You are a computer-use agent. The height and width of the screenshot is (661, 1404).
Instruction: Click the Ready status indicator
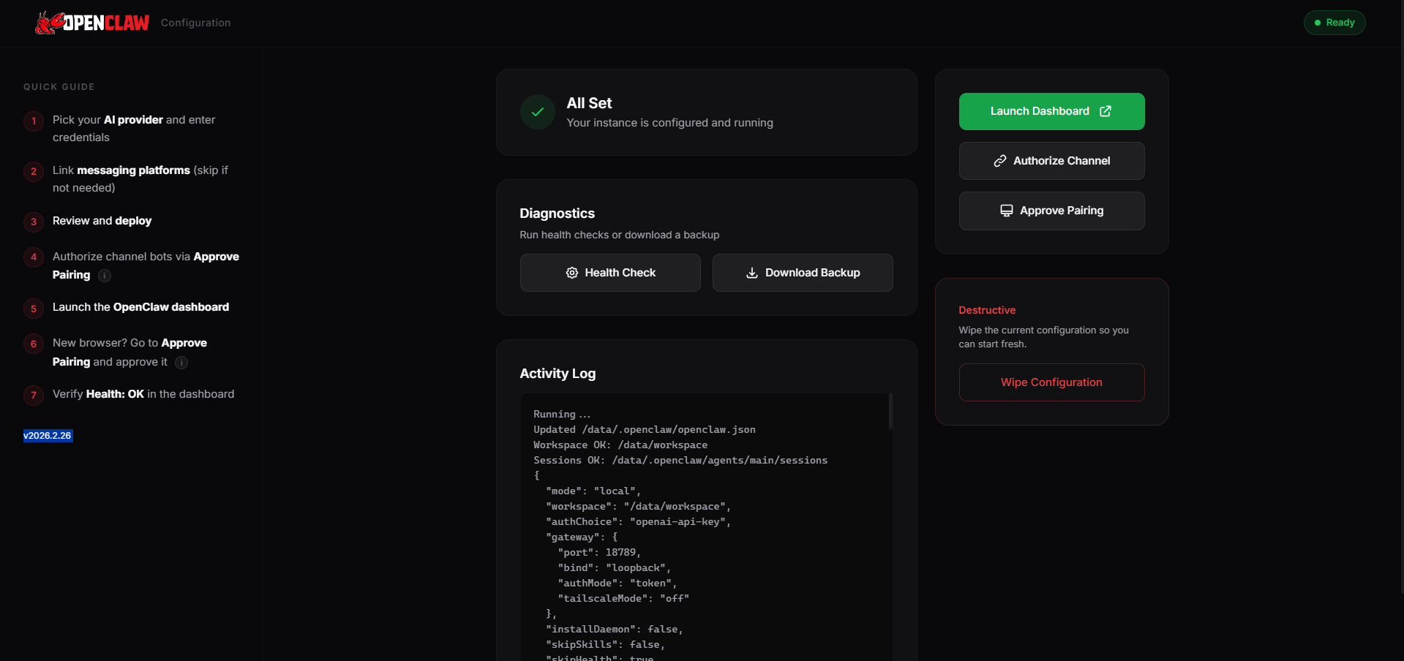(x=1334, y=22)
